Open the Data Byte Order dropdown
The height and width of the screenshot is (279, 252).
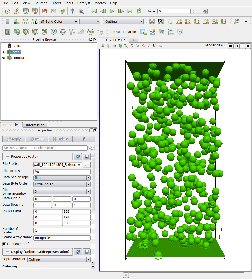coord(62,184)
